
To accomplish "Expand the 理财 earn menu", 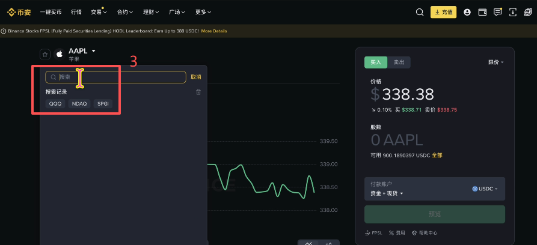I will click(x=151, y=12).
